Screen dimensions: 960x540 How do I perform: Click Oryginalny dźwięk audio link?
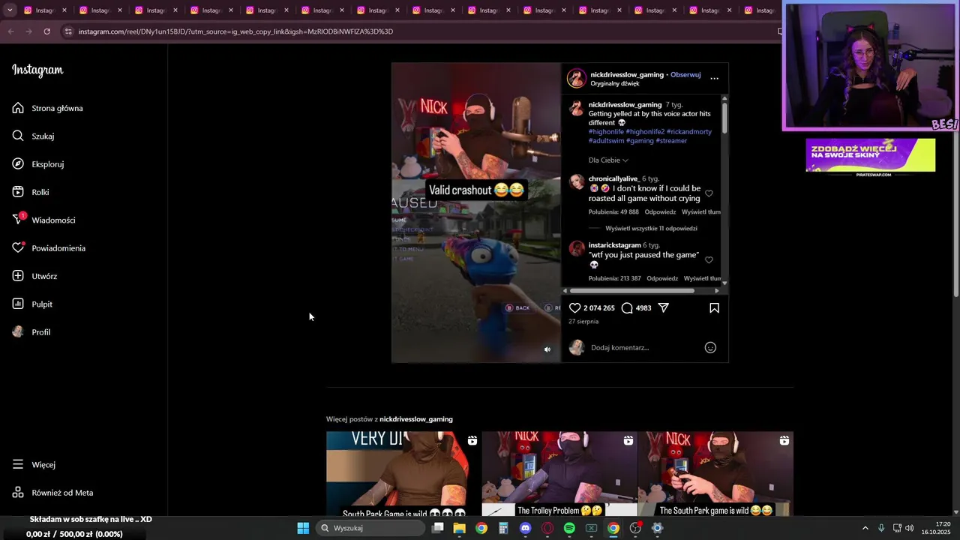615,84
